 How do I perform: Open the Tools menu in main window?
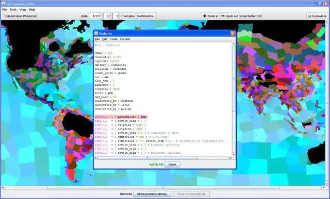[x=13, y=10]
